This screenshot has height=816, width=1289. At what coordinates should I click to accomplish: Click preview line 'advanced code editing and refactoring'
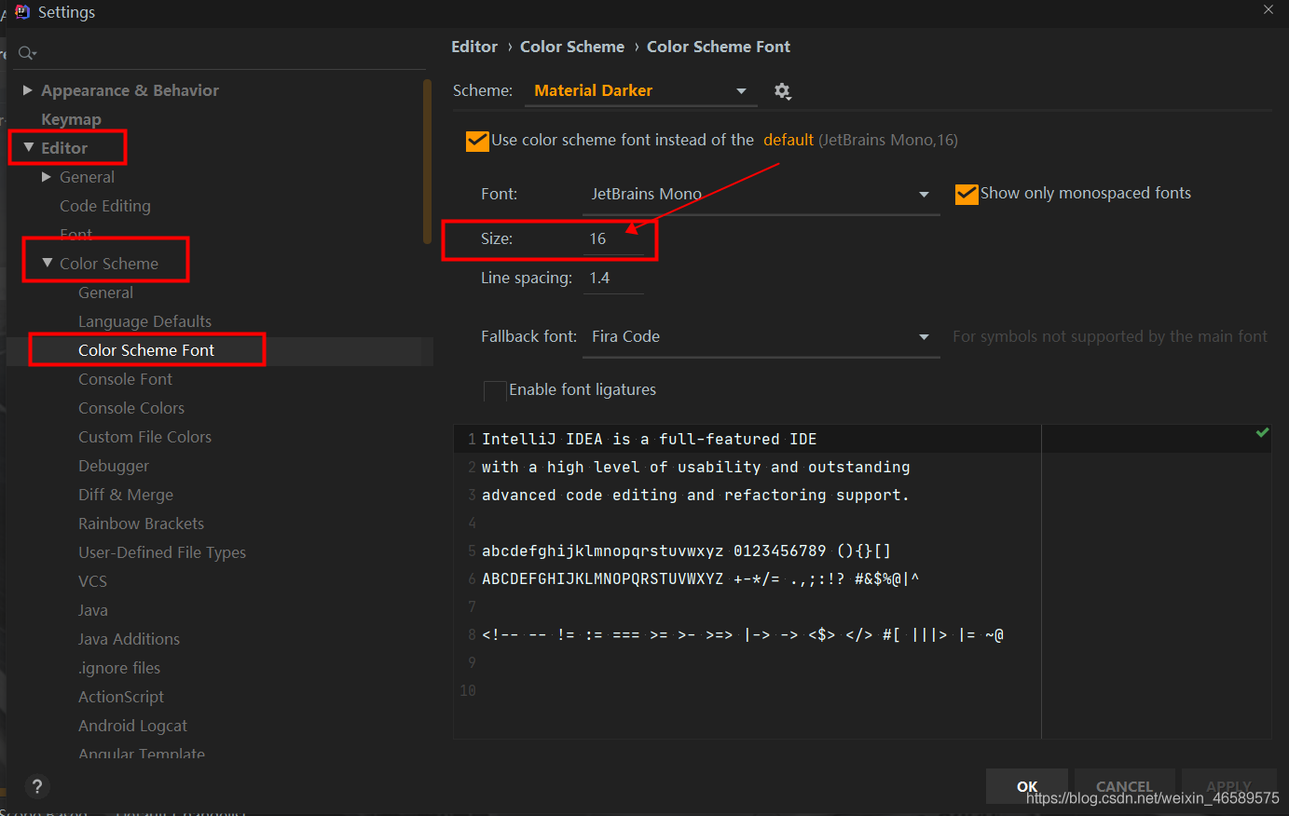[695, 496]
